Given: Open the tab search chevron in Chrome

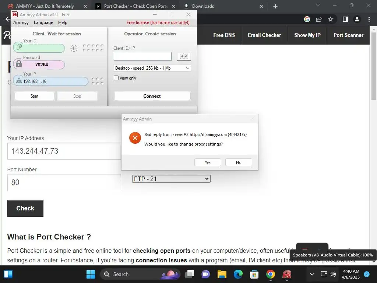Looking at the screenshot, I should pyautogui.click(x=318, y=5).
